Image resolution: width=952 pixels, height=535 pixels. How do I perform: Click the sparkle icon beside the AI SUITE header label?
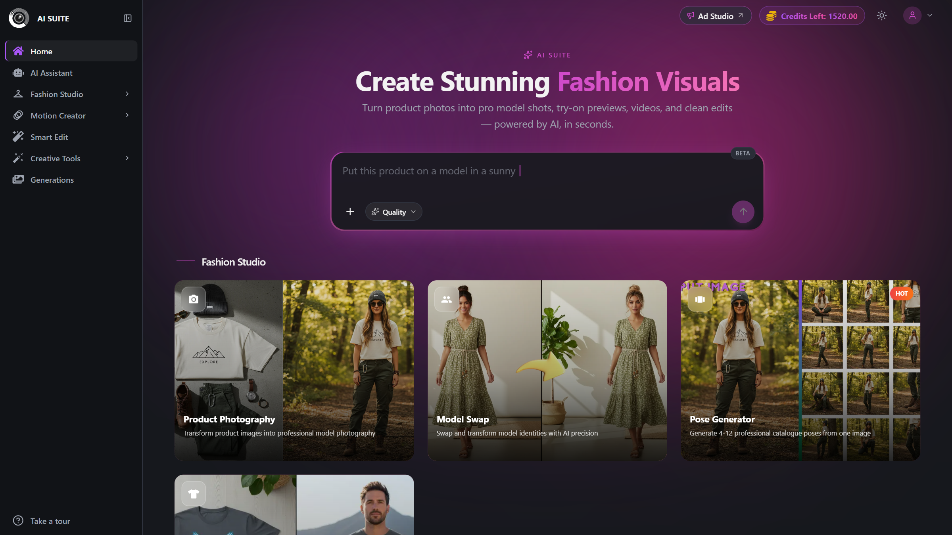[x=528, y=55]
